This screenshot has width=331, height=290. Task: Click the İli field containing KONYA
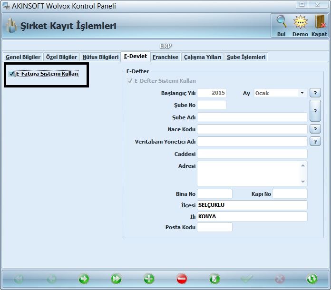coord(252,216)
